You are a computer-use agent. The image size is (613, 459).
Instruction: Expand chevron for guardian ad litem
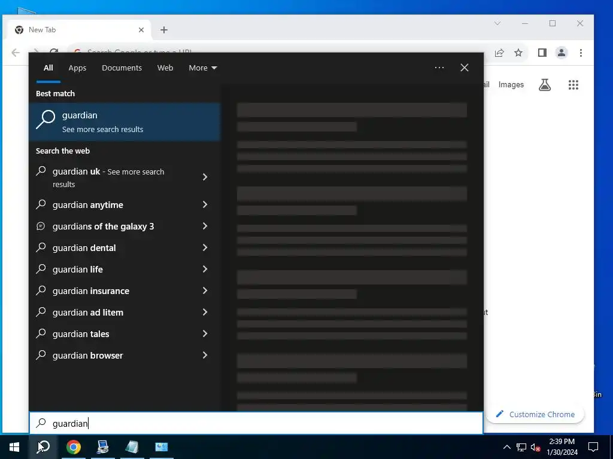[205, 312]
